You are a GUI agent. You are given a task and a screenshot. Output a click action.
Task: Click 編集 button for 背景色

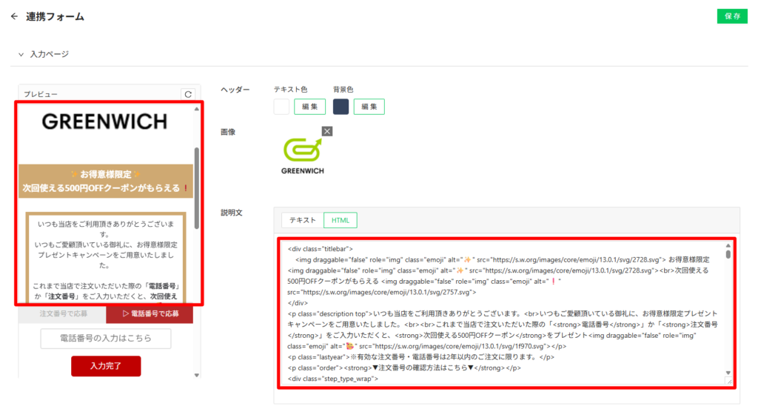click(x=369, y=107)
